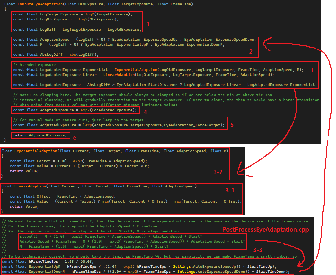Click the '// For the exponential curve' comment line
The image size is (336, 275).
click(x=92, y=231)
